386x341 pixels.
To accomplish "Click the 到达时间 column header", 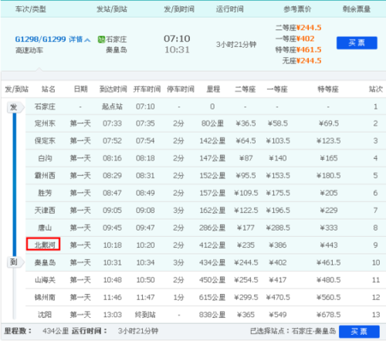I will click(113, 89).
